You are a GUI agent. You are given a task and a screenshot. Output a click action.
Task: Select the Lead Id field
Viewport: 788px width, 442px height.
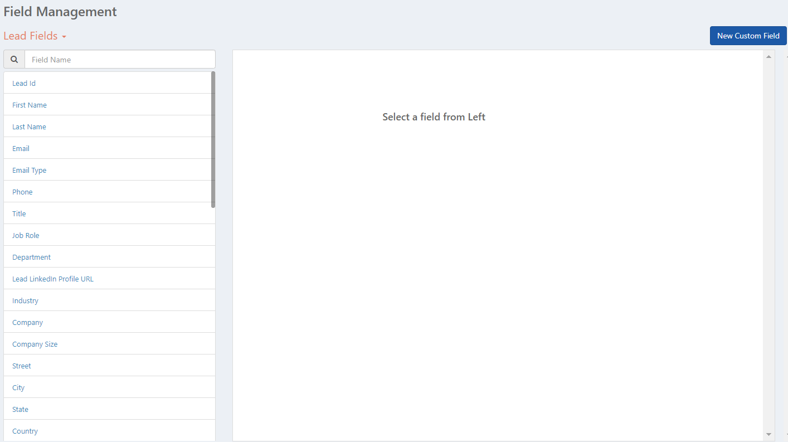click(109, 83)
